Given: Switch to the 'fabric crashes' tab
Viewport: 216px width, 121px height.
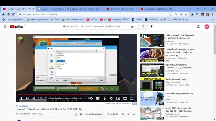Looking at the screenshot, I should coord(87,9).
